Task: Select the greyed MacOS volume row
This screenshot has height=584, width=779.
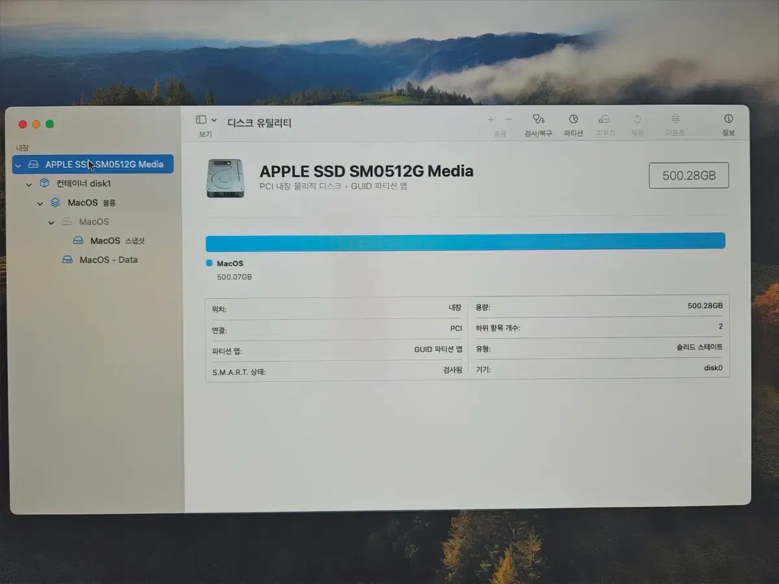Action: pos(93,222)
